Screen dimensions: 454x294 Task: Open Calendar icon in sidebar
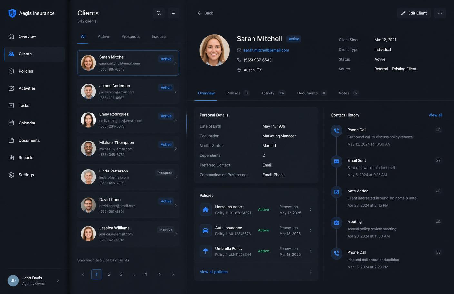tap(11, 123)
